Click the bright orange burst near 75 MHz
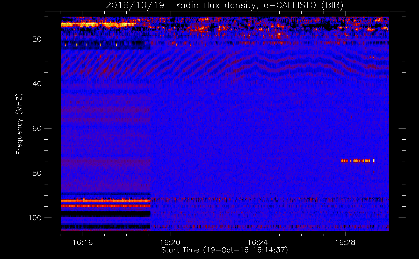 (x=358, y=161)
